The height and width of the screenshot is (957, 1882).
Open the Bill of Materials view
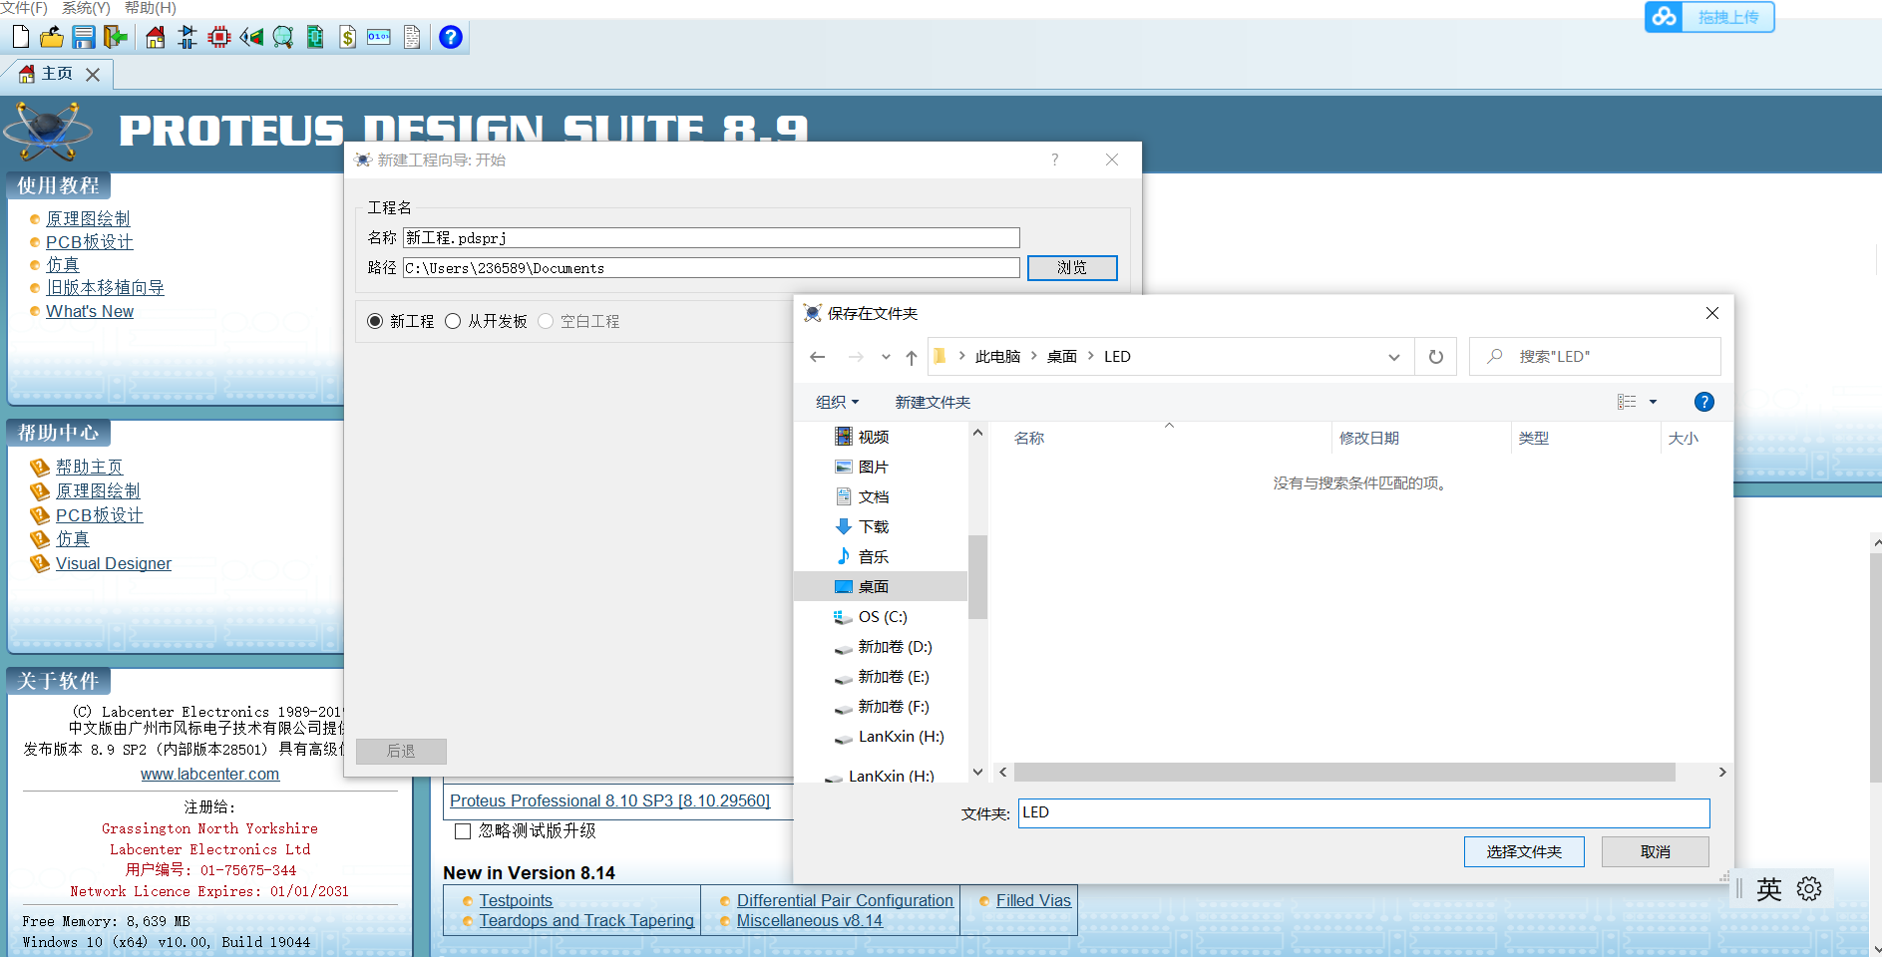click(346, 37)
